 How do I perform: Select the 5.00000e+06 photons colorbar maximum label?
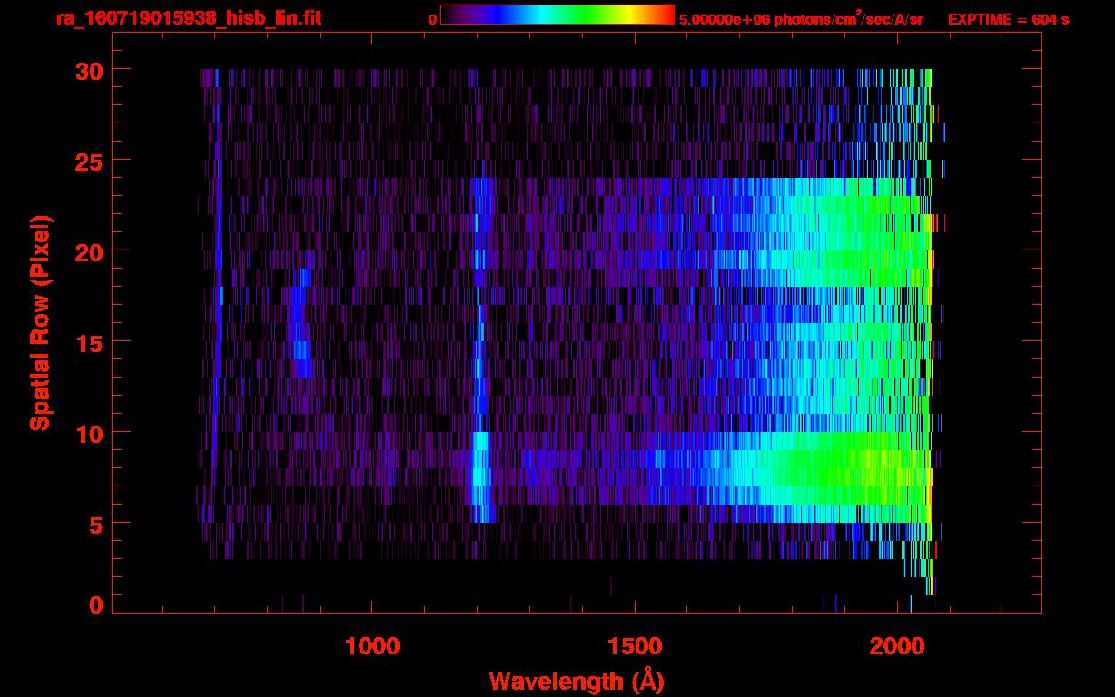801,19
